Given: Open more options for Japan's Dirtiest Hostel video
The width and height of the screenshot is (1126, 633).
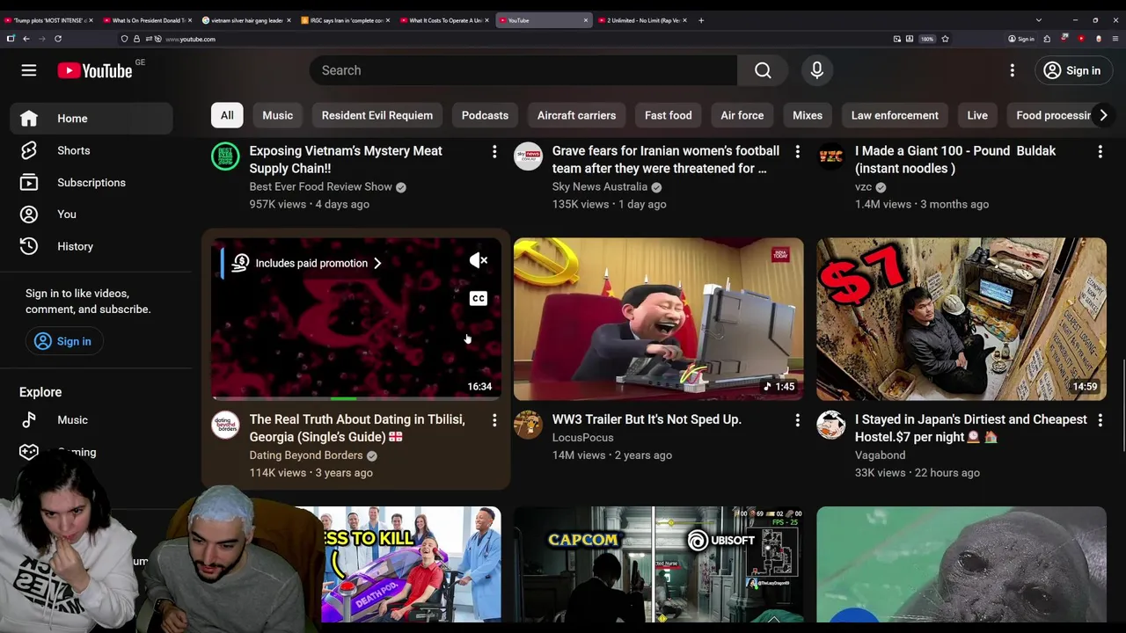Looking at the screenshot, I should 1100,421.
